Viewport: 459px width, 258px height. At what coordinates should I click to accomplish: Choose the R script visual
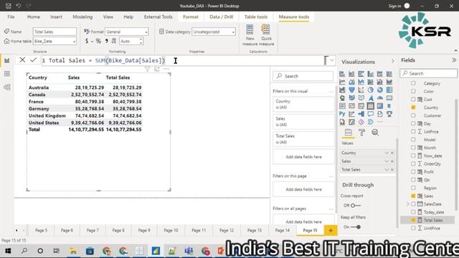(389, 106)
